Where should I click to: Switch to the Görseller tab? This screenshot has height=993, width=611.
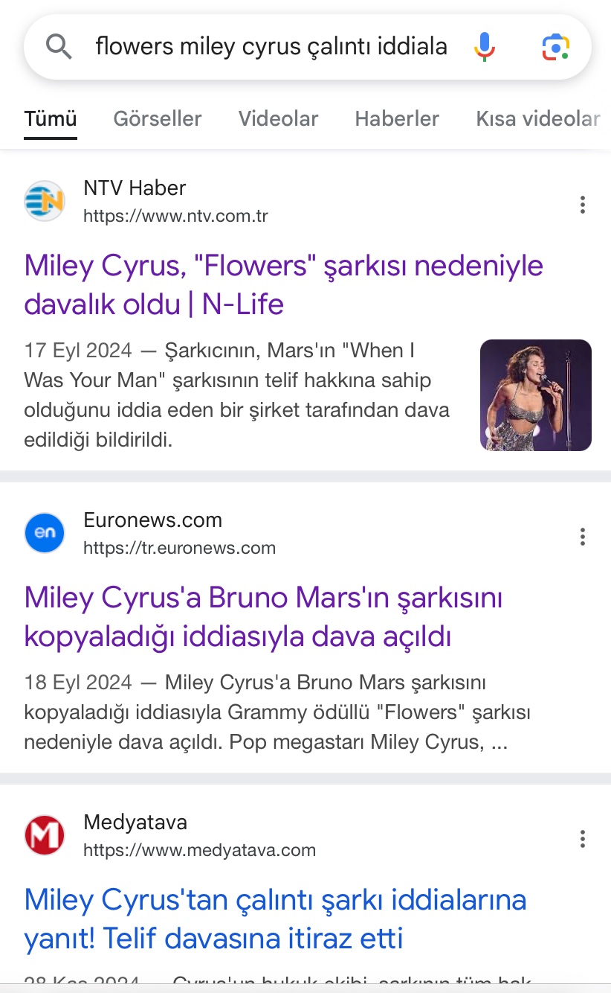pos(157,119)
